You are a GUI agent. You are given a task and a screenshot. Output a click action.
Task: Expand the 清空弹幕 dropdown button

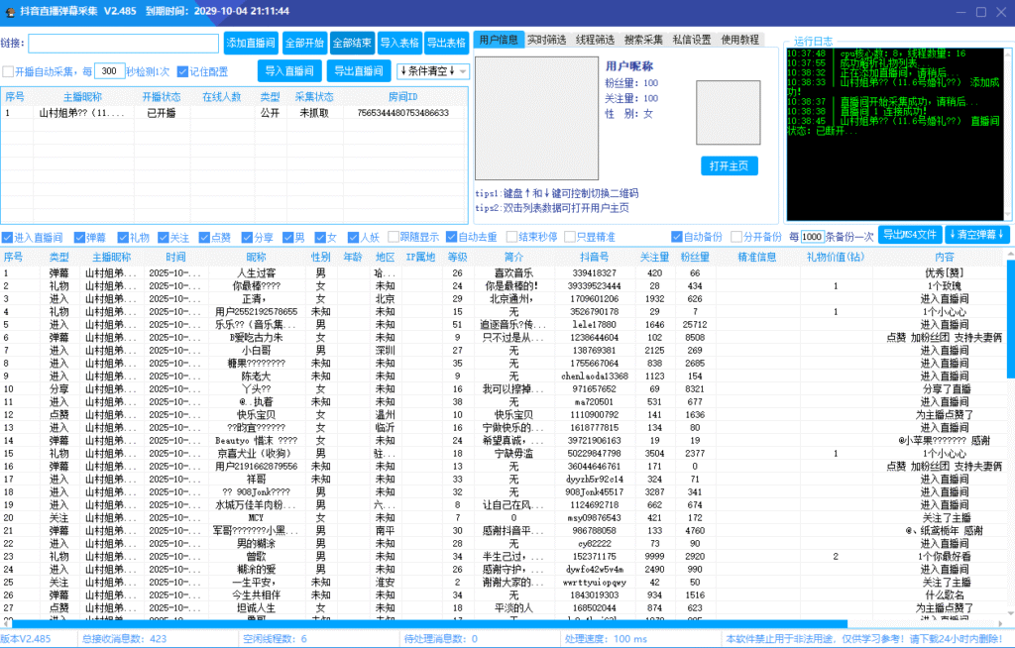pyautogui.click(x=977, y=236)
